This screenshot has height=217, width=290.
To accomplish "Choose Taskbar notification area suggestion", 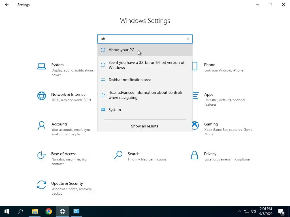I will 145,80.
